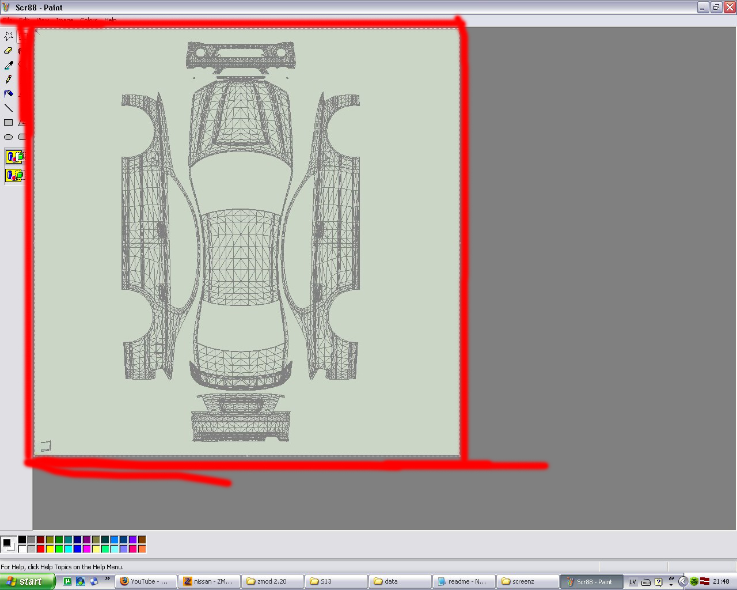Open the Help menu
The width and height of the screenshot is (737, 590).
coord(110,20)
